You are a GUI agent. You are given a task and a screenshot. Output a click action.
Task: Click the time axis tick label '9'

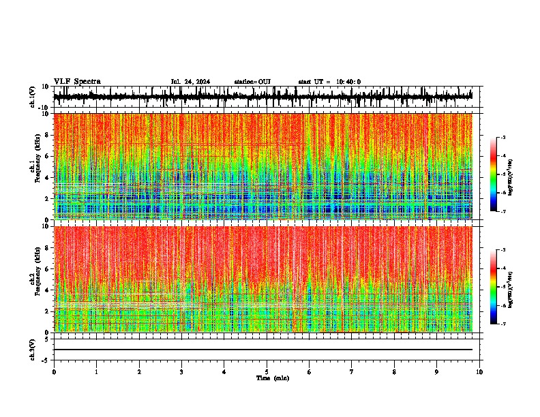pyautogui.click(x=436, y=372)
